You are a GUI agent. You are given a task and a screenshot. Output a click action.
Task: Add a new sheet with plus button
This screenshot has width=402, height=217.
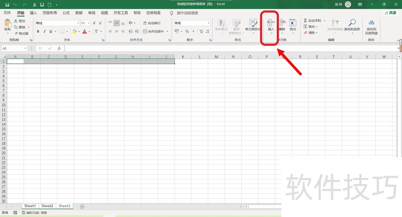point(82,206)
